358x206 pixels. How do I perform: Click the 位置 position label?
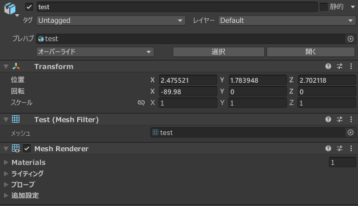(x=18, y=80)
